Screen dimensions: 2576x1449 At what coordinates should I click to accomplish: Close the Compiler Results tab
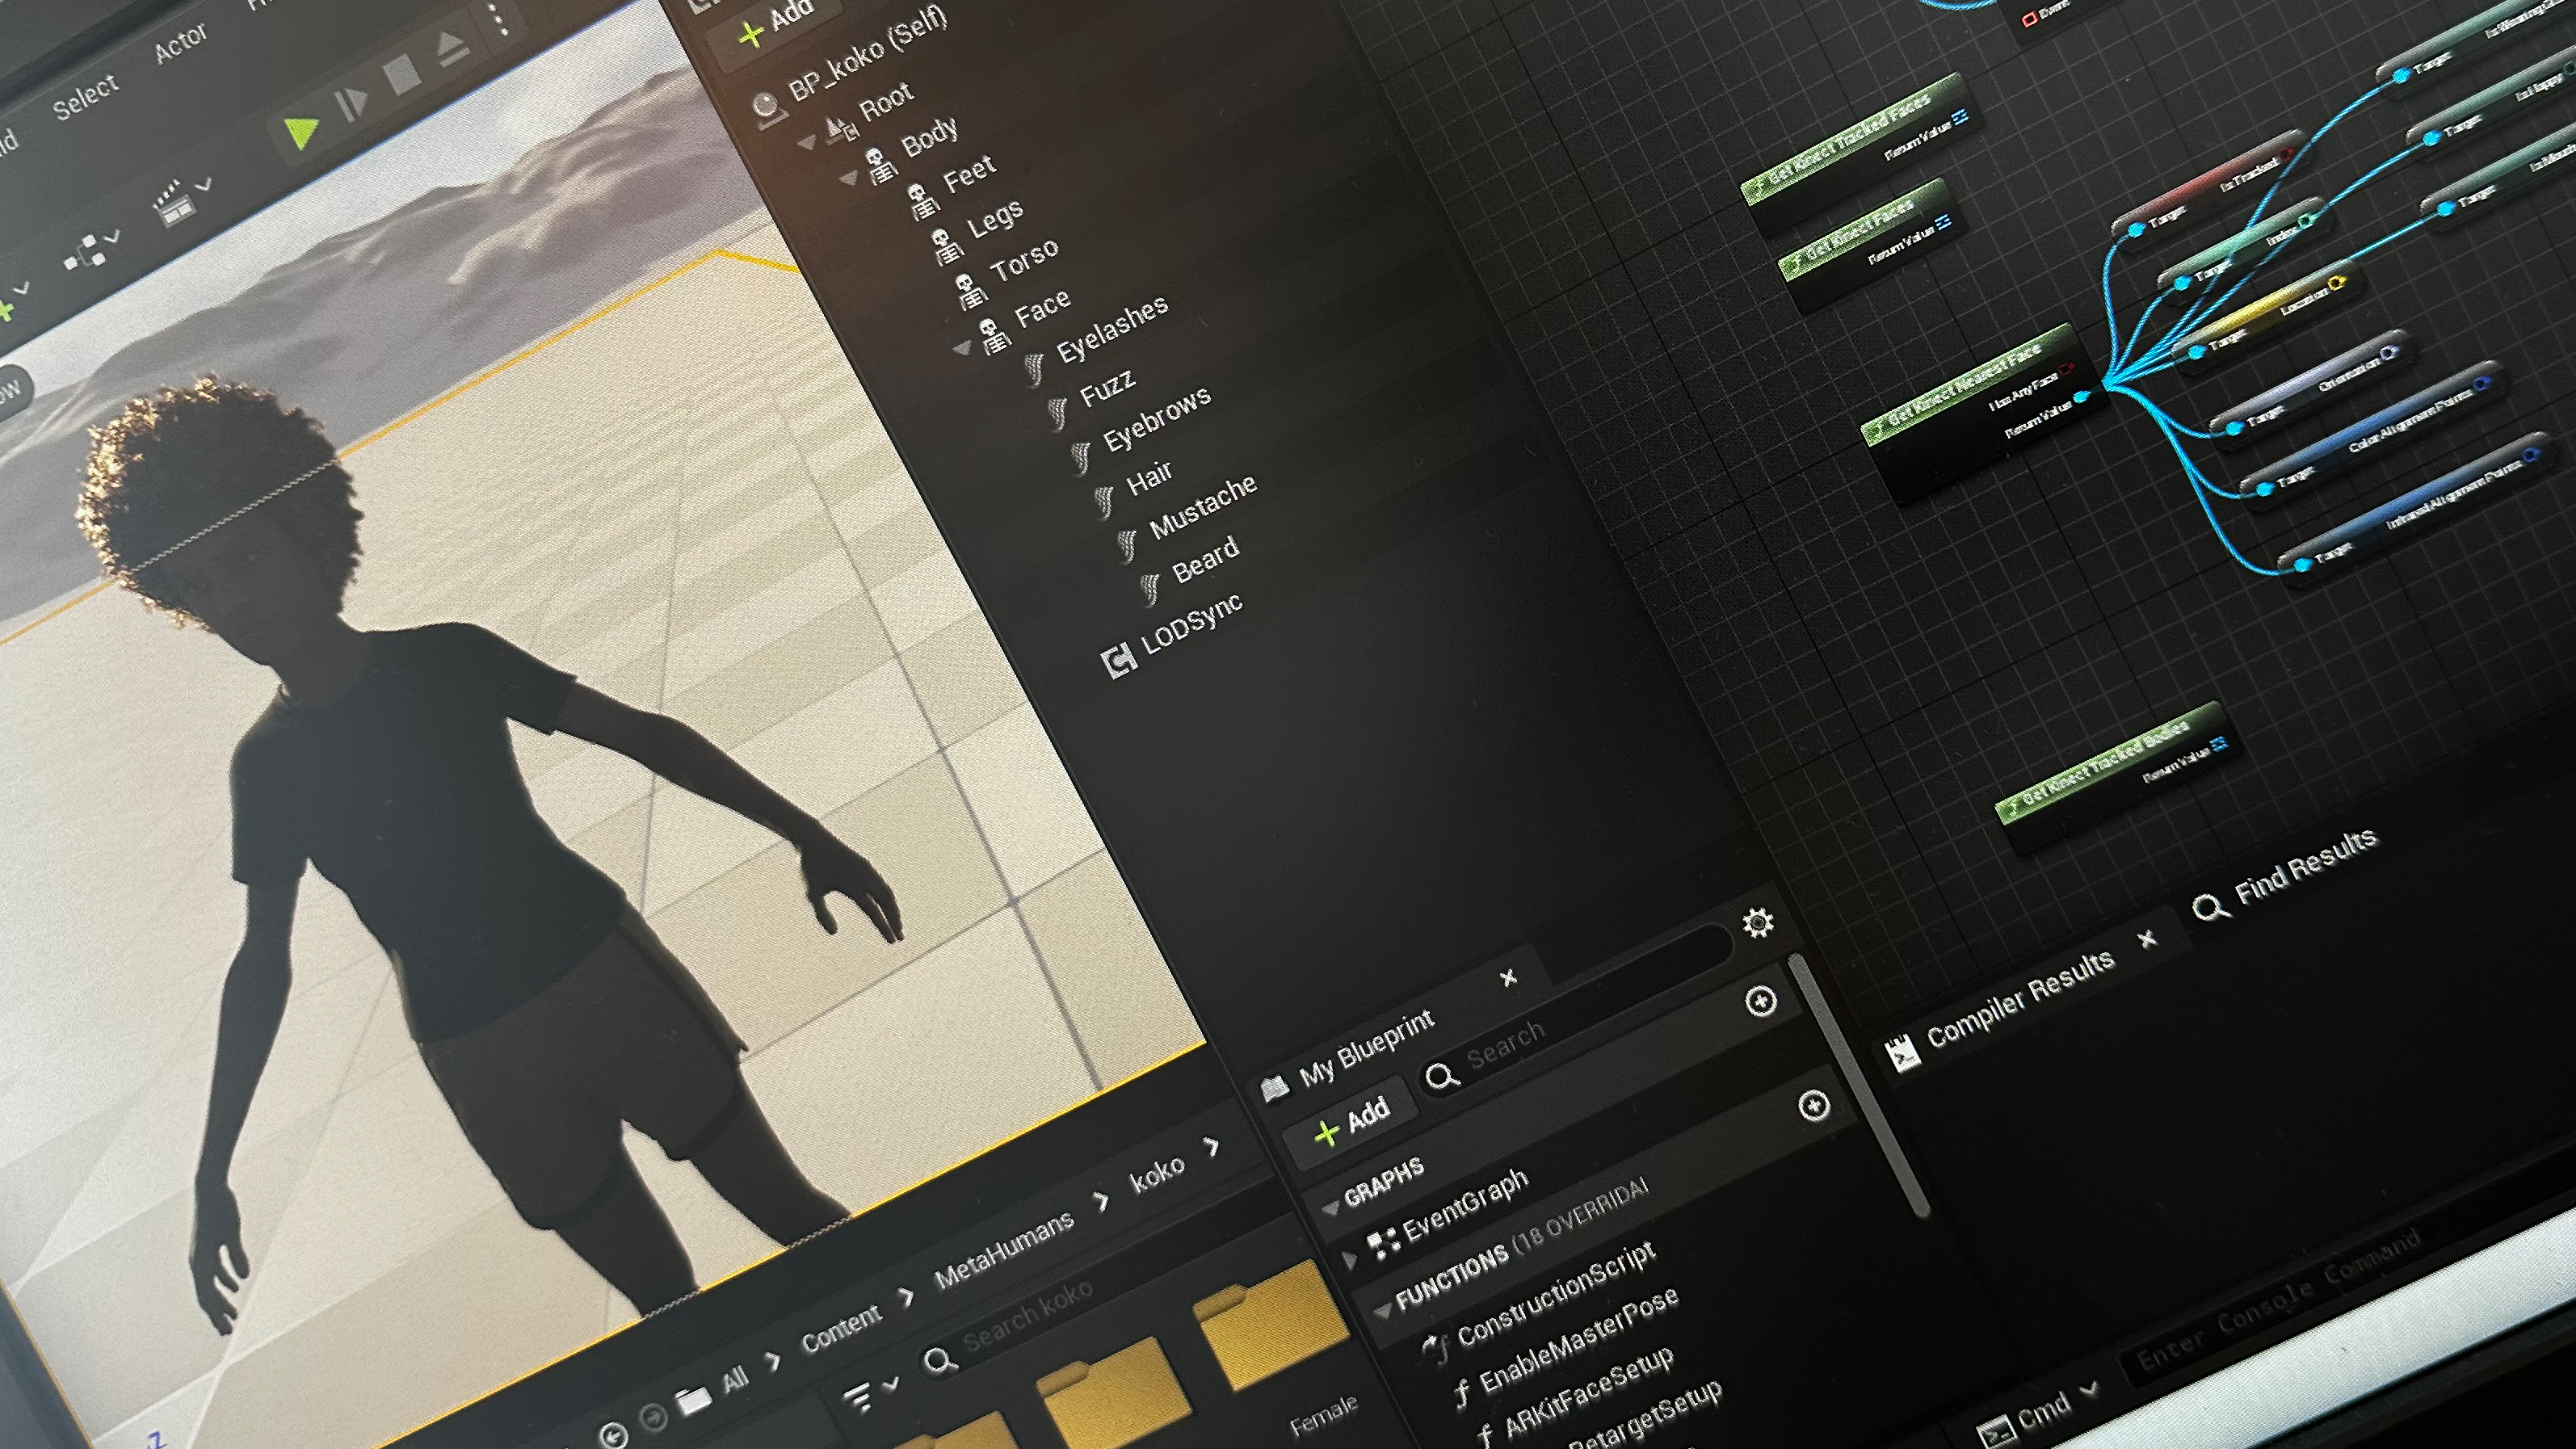2146,939
